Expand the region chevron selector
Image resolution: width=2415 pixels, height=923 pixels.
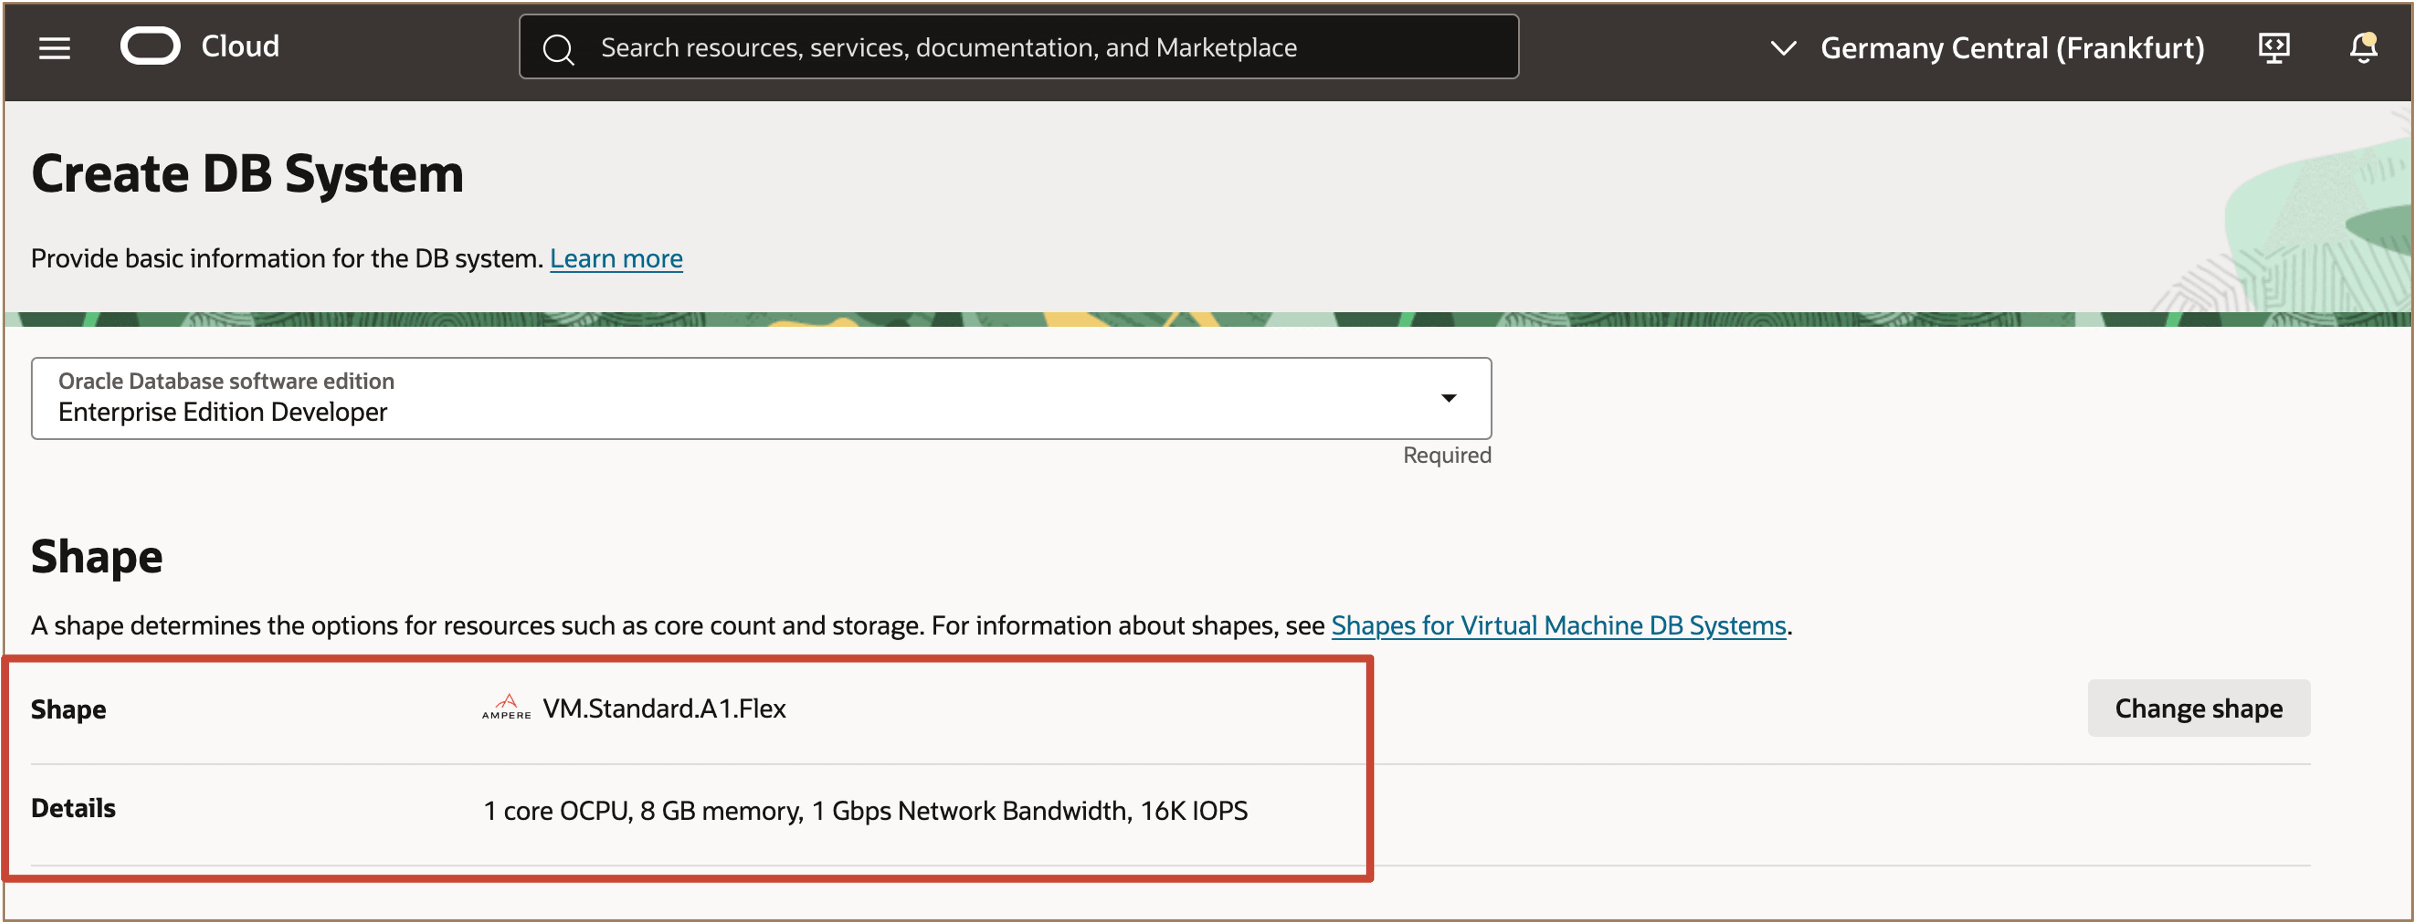click(1783, 48)
